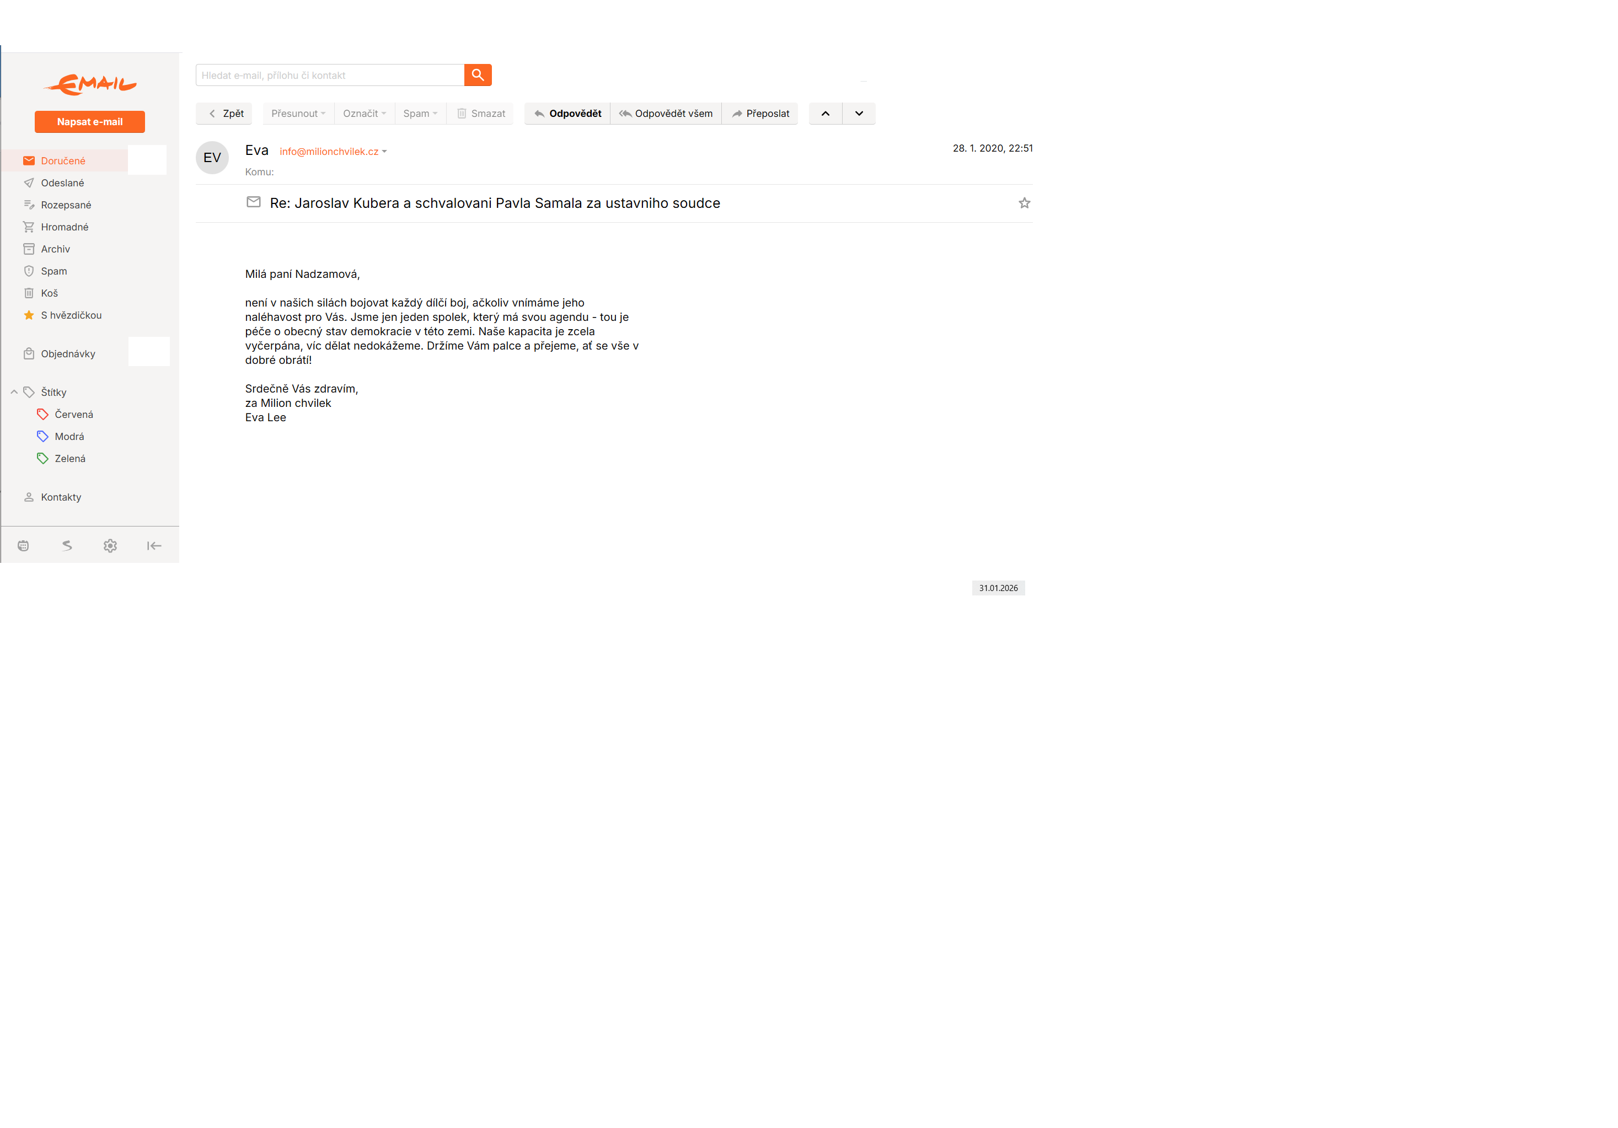Click the search e-mail input field
The width and height of the screenshot is (1618, 1128).
tap(329, 74)
